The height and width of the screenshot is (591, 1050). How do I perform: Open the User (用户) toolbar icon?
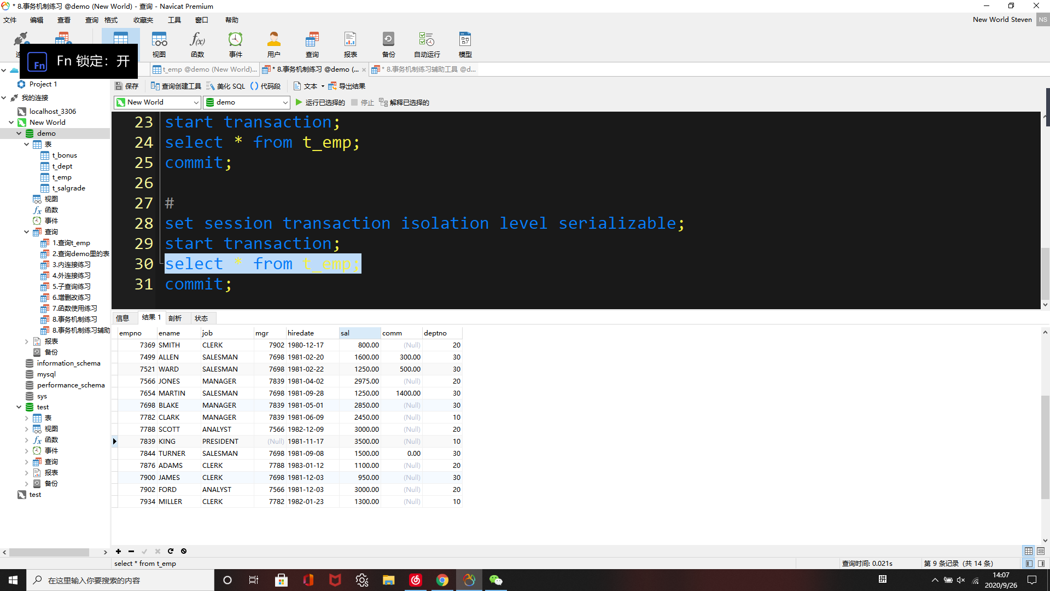point(274,44)
